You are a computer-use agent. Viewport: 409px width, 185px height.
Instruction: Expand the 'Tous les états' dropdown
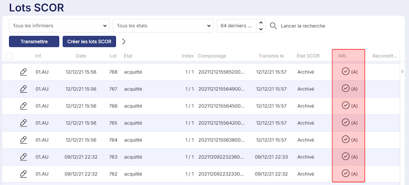point(163,26)
